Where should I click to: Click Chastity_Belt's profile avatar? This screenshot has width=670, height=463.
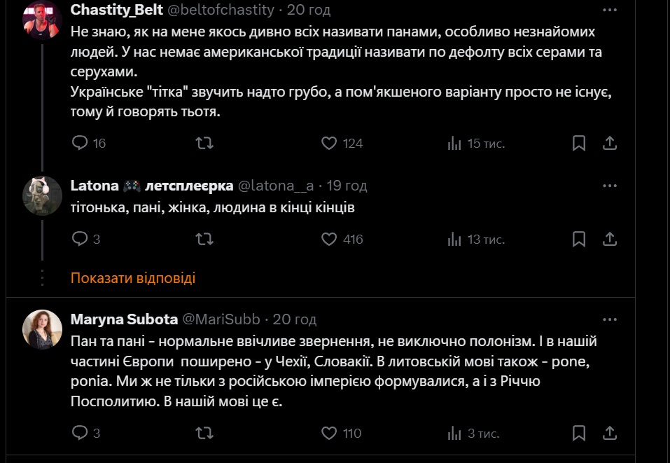point(43,20)
